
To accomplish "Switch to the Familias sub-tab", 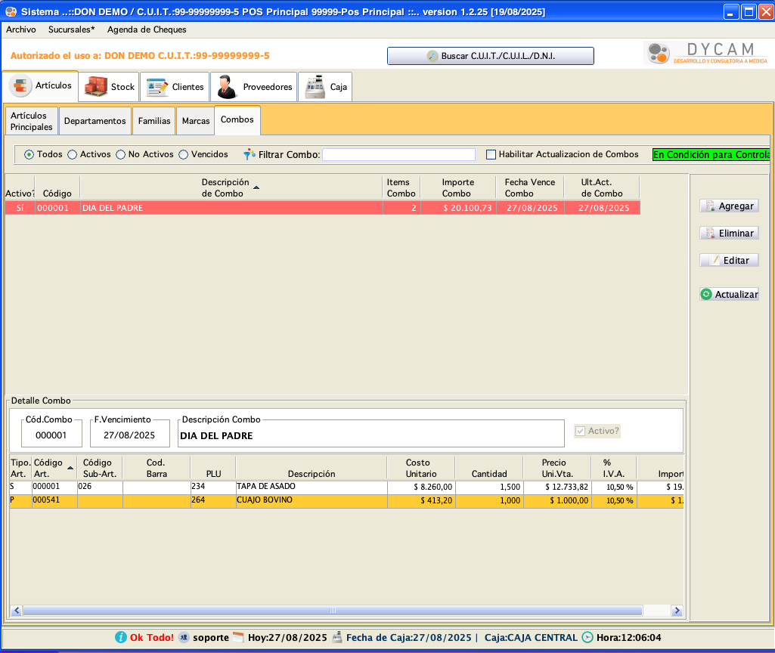I will [154, 121].
